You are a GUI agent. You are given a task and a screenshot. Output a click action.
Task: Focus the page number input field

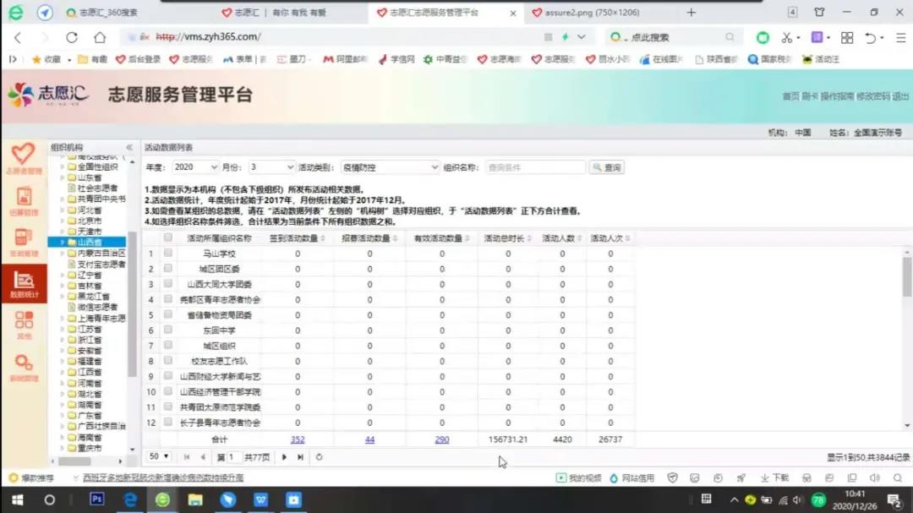[232, 457]
